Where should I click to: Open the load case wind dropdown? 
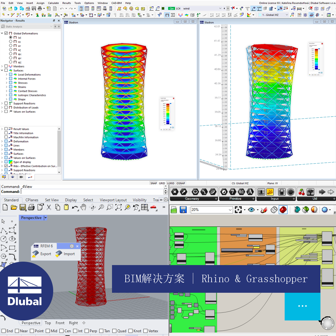pyautogui.click(x=220, y=8)
